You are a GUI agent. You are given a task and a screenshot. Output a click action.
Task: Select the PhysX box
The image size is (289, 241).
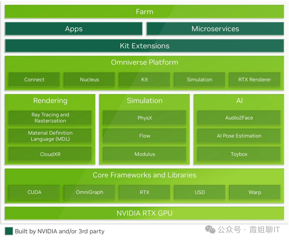[x=145, y=118]
